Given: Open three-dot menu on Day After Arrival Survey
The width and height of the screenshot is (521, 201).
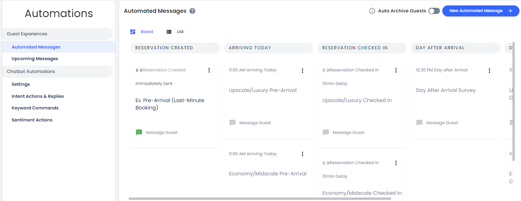Looking at the screenshot, I should [x=489, y=70].
